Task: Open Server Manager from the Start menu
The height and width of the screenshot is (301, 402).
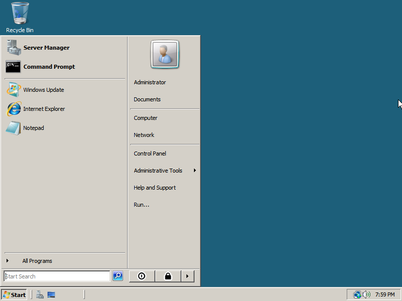Action: (x=46, y=48)
